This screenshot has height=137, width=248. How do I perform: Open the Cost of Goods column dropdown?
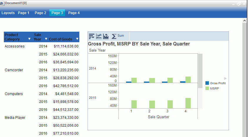77,39
